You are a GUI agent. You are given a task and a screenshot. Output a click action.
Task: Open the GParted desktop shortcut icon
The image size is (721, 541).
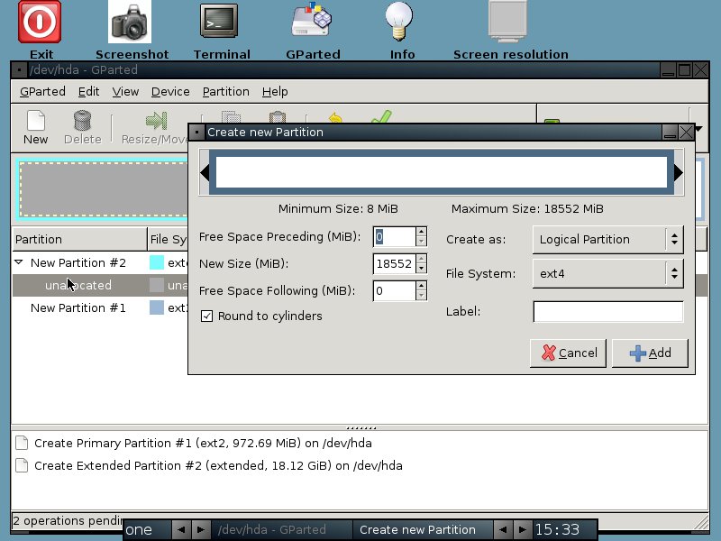pos(312,19)
